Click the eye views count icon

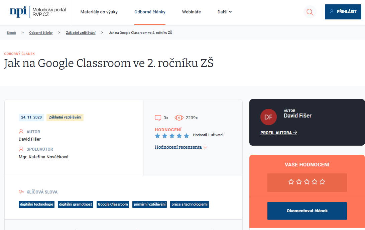coord(179,118)
